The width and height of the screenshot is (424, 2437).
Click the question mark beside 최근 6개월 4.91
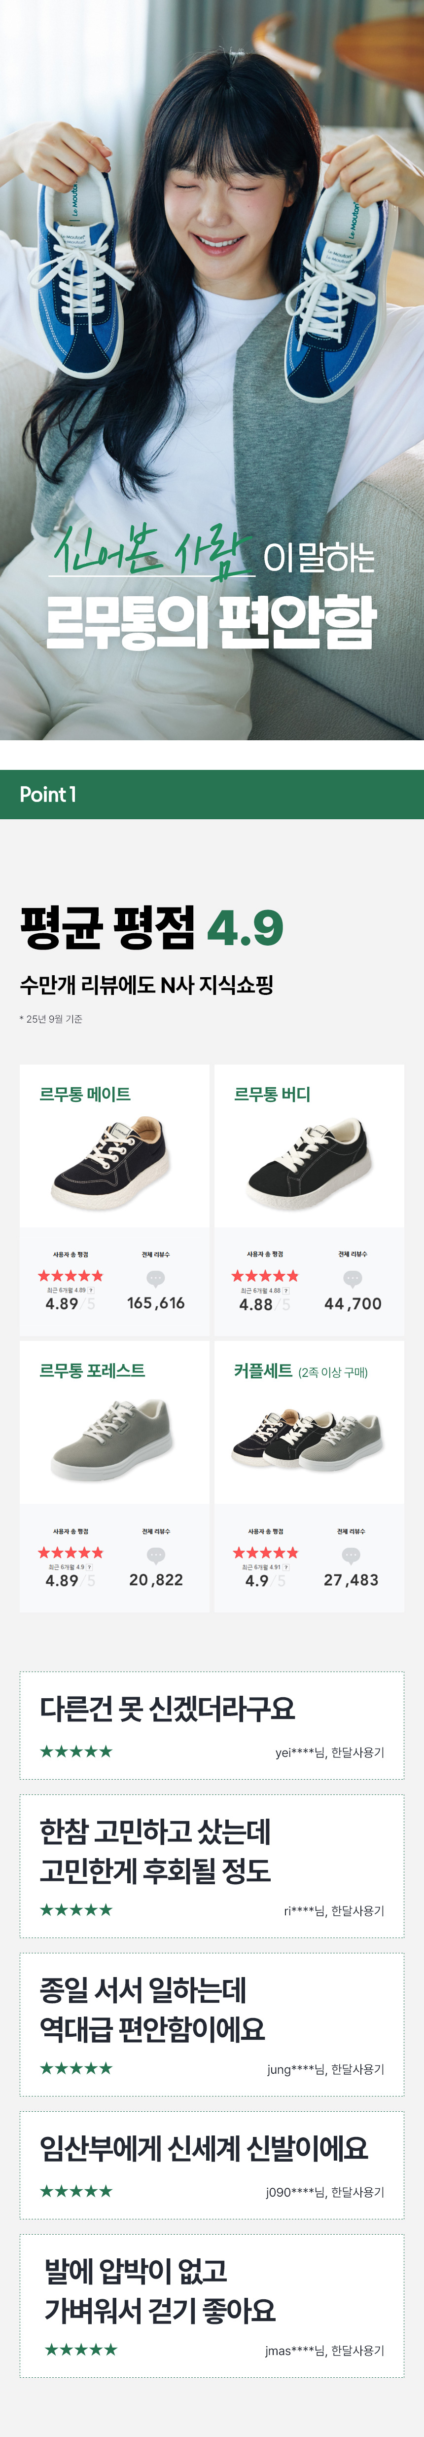[286, 1566]
